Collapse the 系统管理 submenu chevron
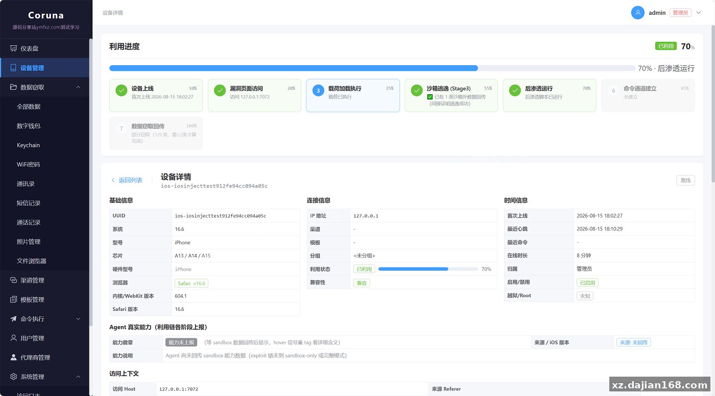 point(78,377)
